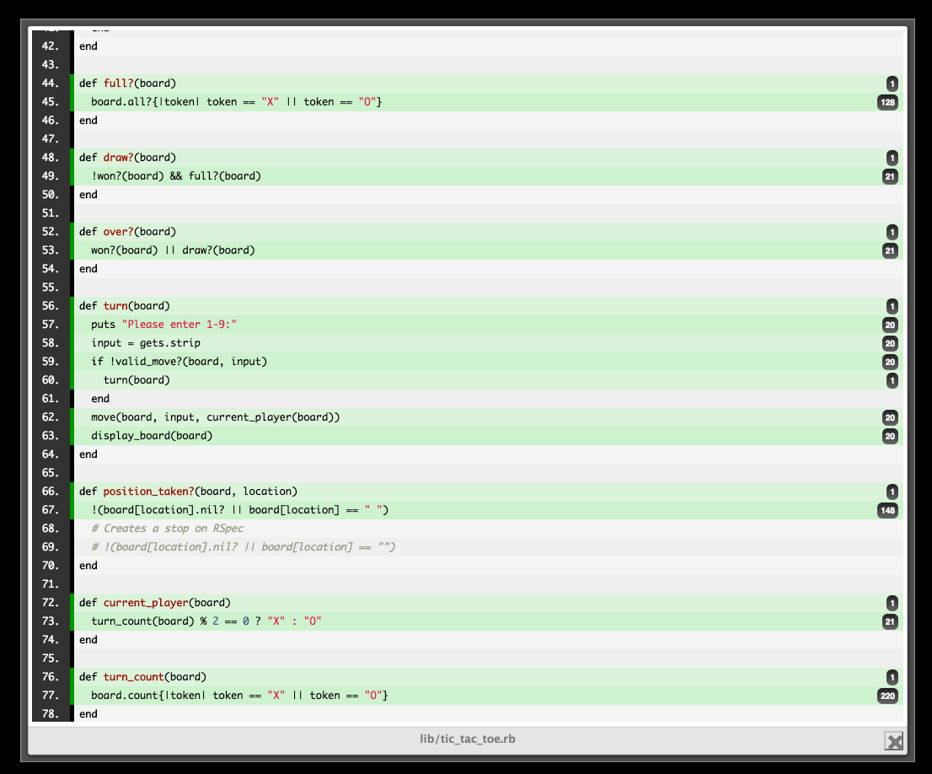Click hit count badge on line 73
The image size is (932, 774).
[890, 621]
